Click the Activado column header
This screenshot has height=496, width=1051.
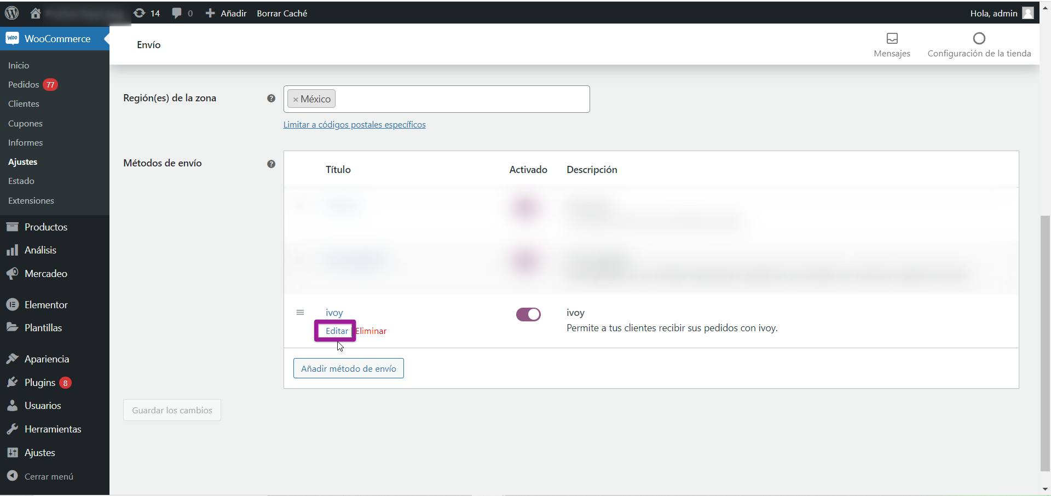point(528,170)
